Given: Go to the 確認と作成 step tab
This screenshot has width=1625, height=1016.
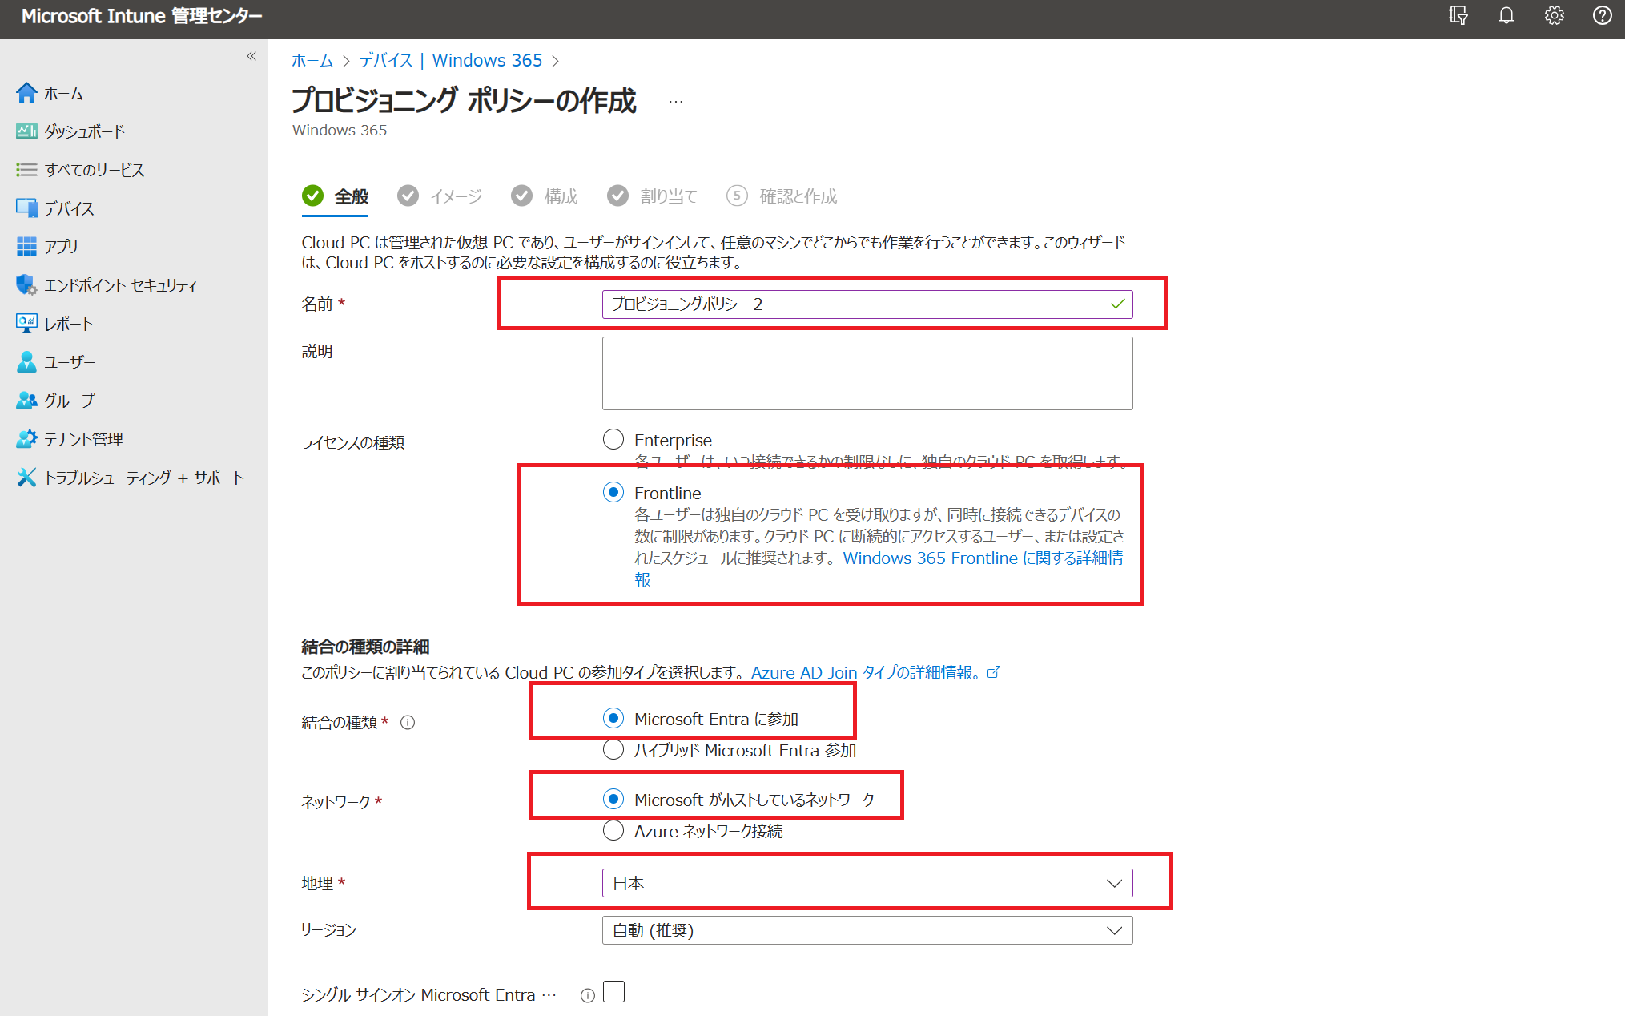Looking at the screenshot, I should click(x=797, y=196).
